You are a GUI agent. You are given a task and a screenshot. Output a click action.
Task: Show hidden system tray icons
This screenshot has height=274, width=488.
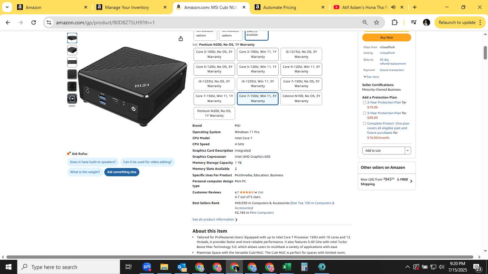tap(407, 267)
